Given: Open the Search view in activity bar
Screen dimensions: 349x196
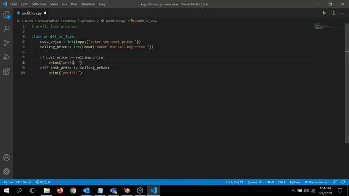Looking at the screenshot, I should pyautogui.click(x=7, y=29).
